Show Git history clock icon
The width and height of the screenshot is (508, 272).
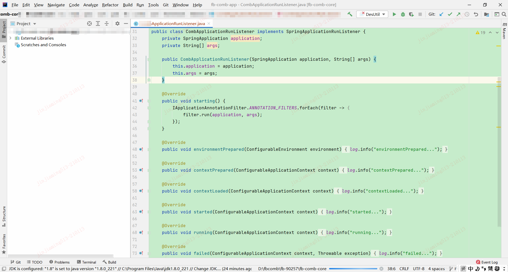click(467, 14)
